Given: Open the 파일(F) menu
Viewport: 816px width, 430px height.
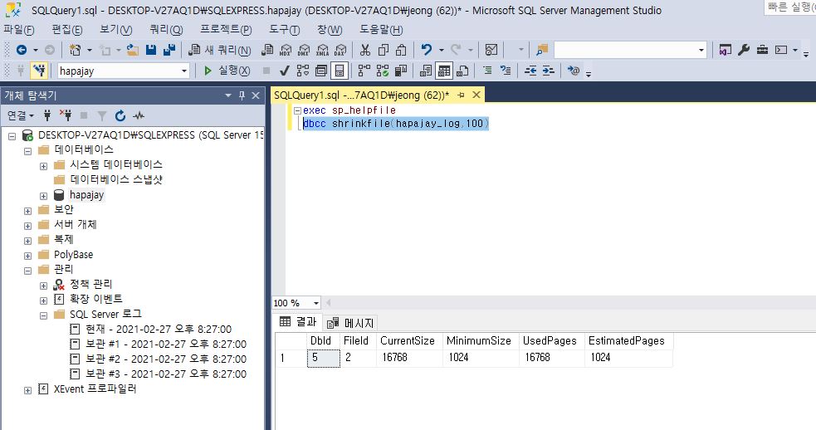Looking at the screenshot, I should pyautogui.click(x=19, y=30).
